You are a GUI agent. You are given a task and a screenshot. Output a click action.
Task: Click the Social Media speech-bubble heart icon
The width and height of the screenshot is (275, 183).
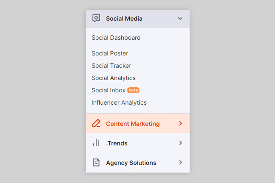(96, 19)
